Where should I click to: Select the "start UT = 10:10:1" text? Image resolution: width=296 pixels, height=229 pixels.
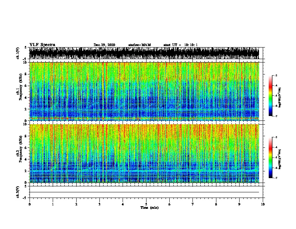[x=181, y=45]
